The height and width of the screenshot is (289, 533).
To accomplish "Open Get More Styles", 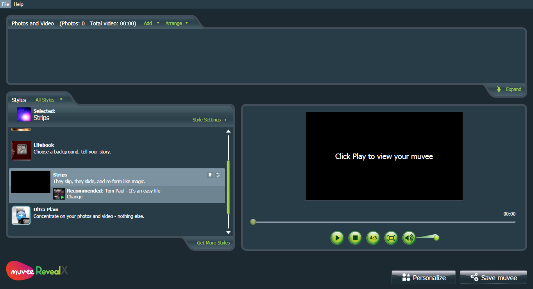I will pyautogui.click(x=213, y=243).
